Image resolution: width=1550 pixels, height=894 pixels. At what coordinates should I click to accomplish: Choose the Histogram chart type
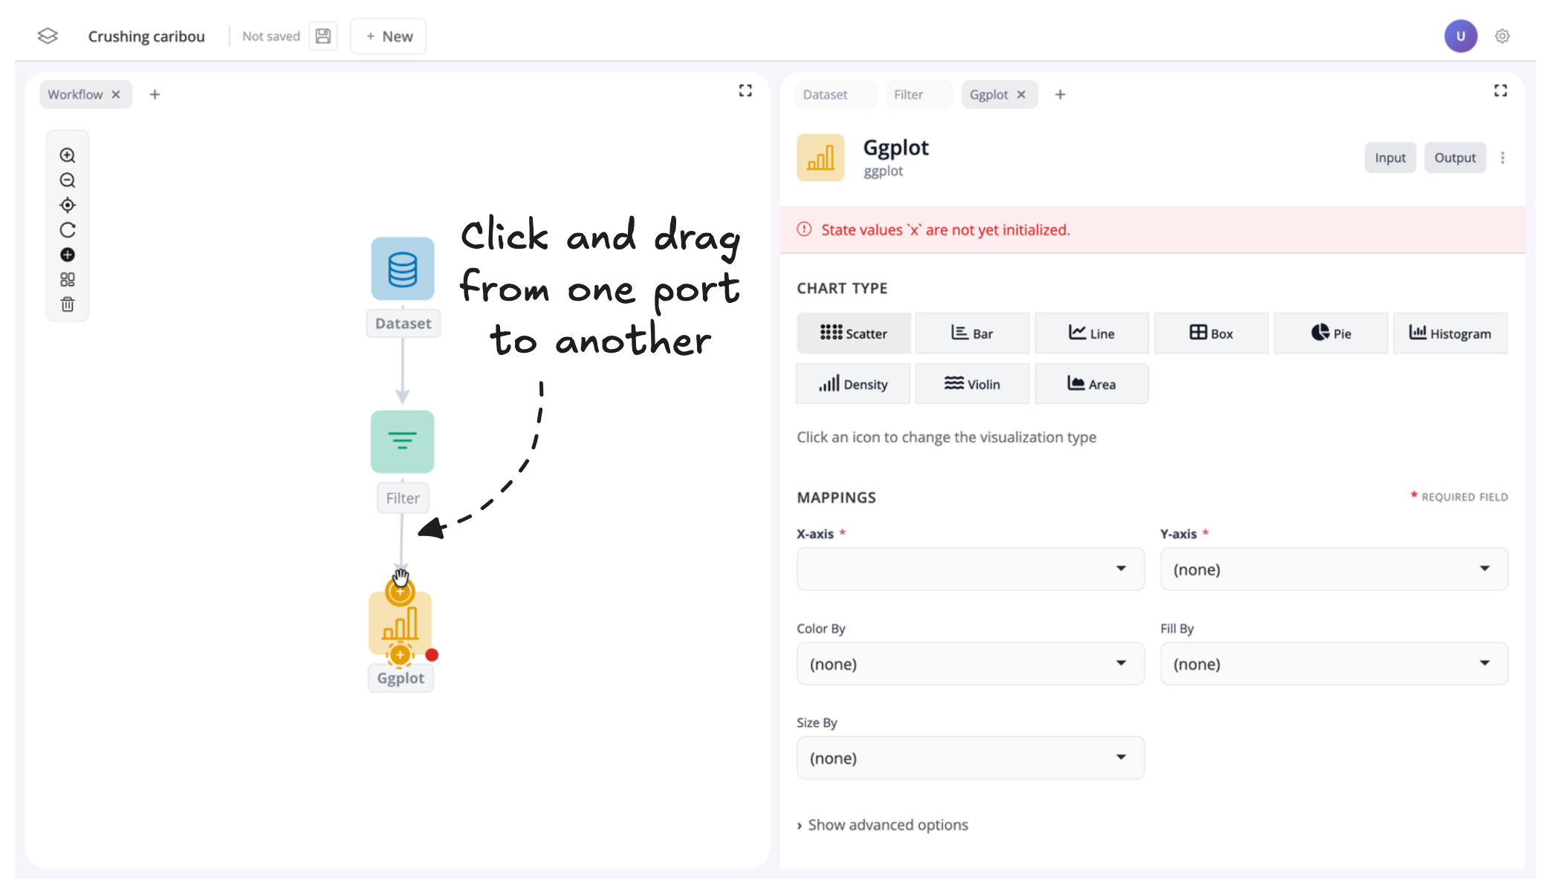coord(1450,333)
